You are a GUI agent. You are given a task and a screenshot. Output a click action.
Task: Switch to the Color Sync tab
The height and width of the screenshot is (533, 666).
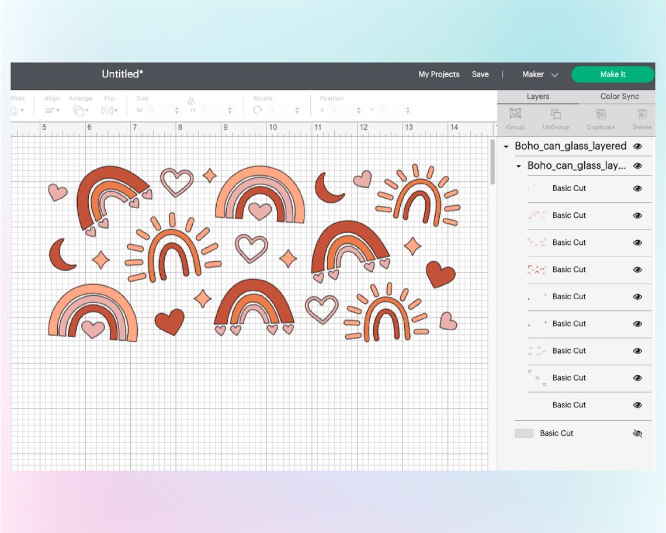click(x=619, y=96)
